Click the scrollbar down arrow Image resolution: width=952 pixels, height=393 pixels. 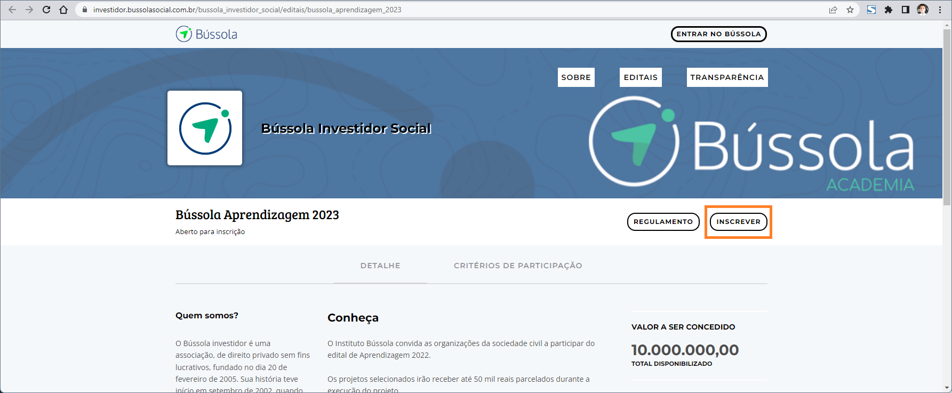(x=947, y=388)
